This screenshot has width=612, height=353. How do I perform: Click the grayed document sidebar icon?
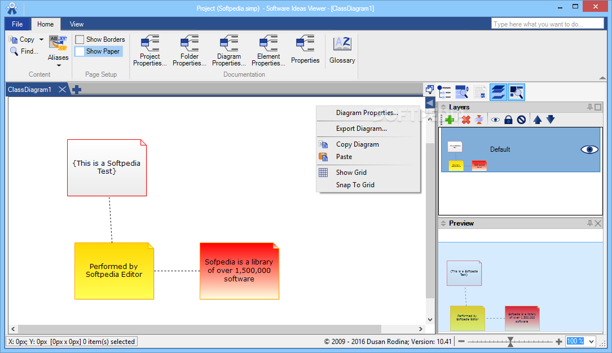[x=480, y=92]
